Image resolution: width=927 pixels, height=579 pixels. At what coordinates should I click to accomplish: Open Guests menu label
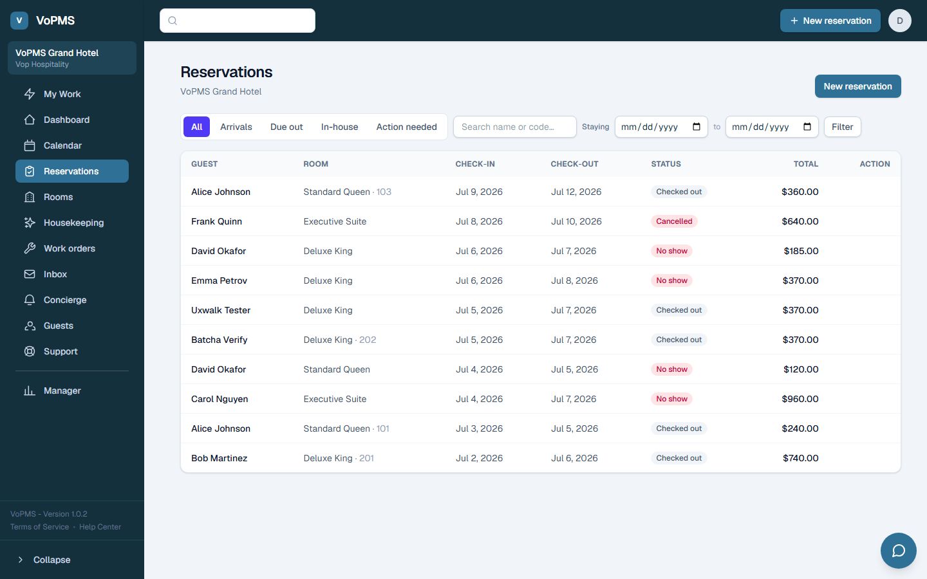(x=59, y=326)
